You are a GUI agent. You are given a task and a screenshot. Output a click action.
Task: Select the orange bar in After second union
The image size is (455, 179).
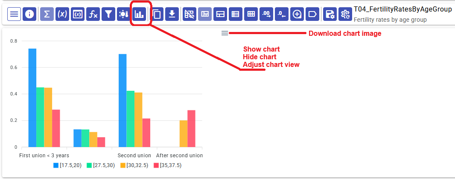tap(184, 133)
